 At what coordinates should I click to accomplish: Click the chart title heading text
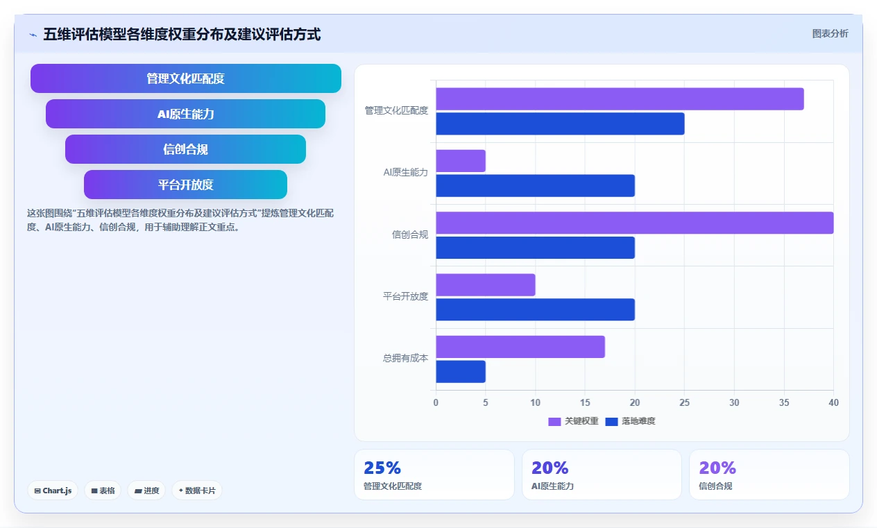182,34
